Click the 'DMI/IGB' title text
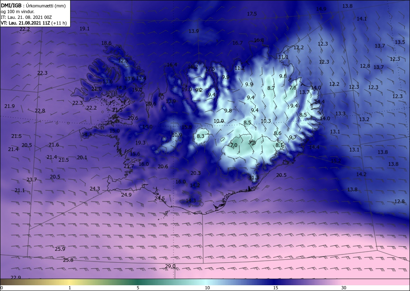 point(11,5)
